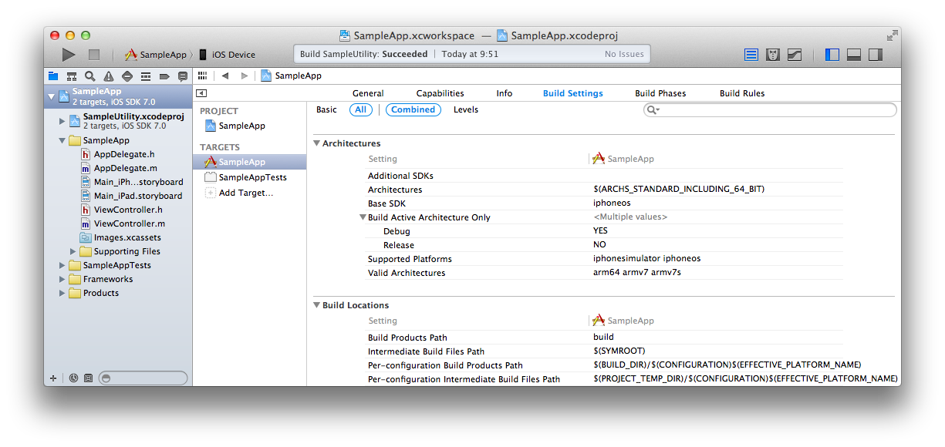Select the Levels view option
Image resolution: width=945 pixels, height=447 pixels.
[465, 109]
